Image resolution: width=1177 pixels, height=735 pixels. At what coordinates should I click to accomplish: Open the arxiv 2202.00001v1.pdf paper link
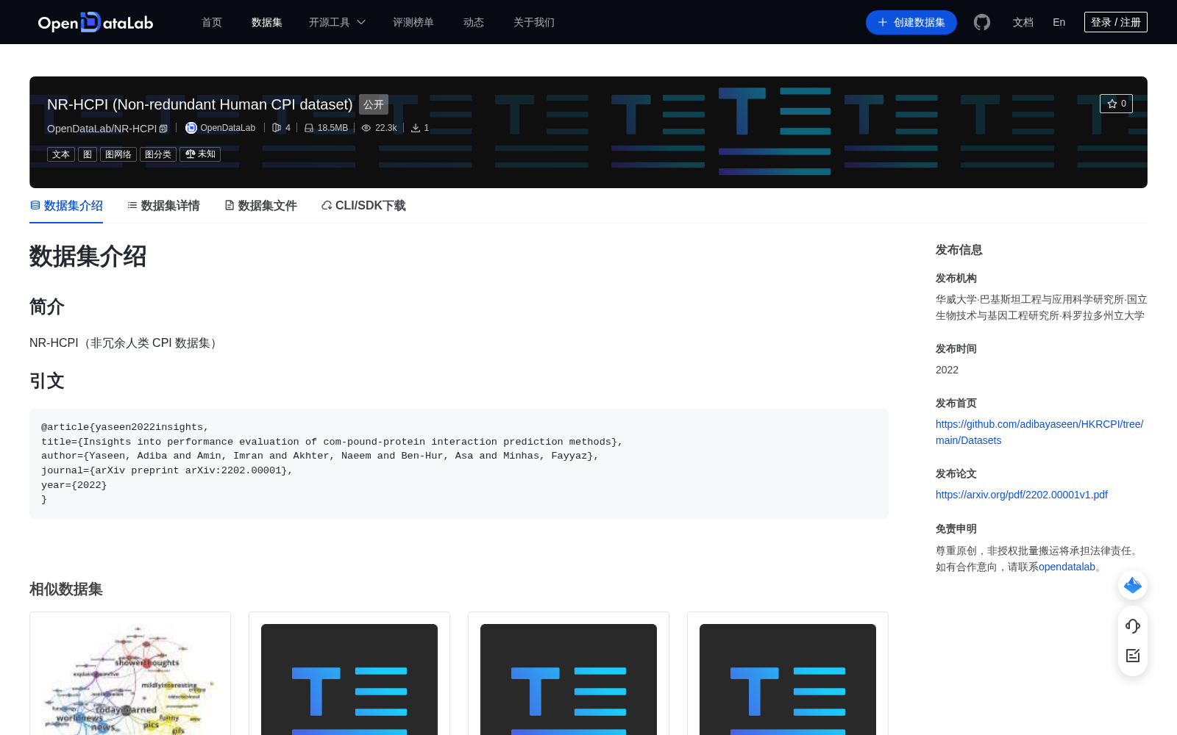1022,495
